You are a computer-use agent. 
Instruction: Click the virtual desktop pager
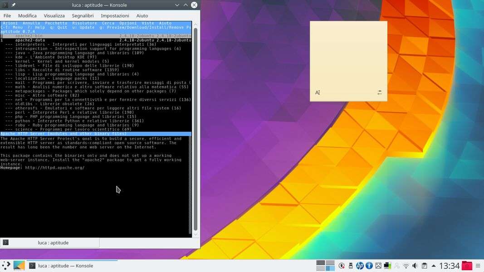click(325, 266)
